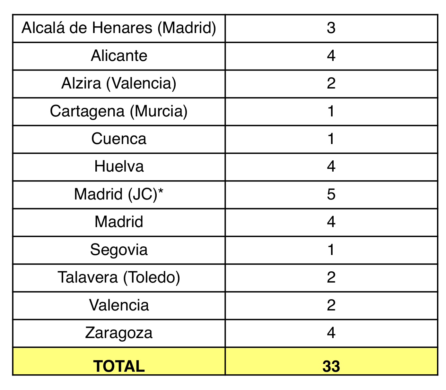446x390 pixels.
Task: Select the Cuenca cell
Action: coord(119,139)
